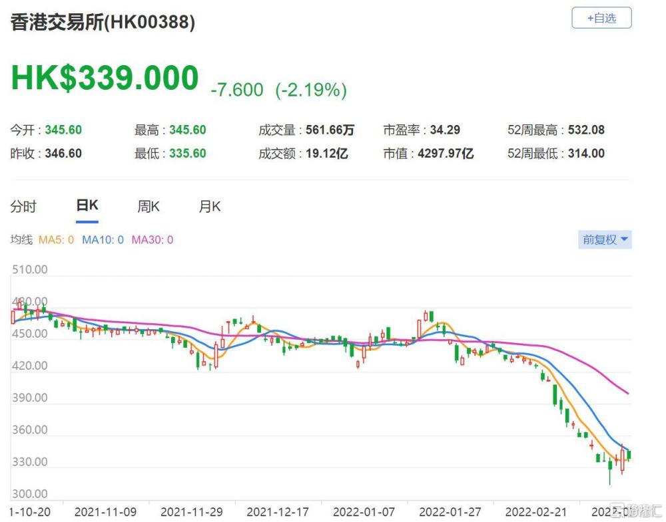This screenshot has height=522, width=666.
Task: Click the 52周最高 value 532.08
Action: point(586,130)
